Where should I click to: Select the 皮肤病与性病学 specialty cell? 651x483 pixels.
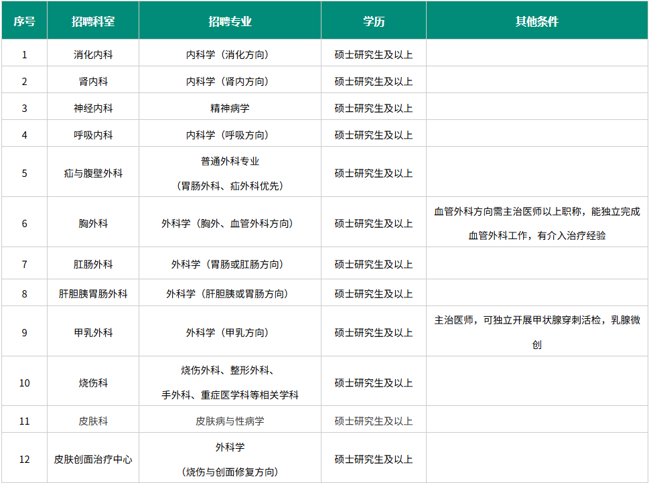[230, 421]
